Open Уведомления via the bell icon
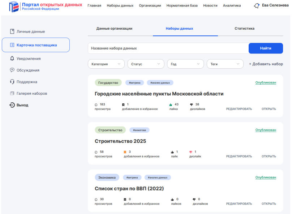The height and width of the screenshot is (214, 292). 12,59
